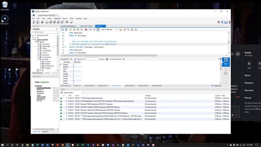Run explain plan magnifier icon
The width and height of the screenshot is (261, 147).
78,29
